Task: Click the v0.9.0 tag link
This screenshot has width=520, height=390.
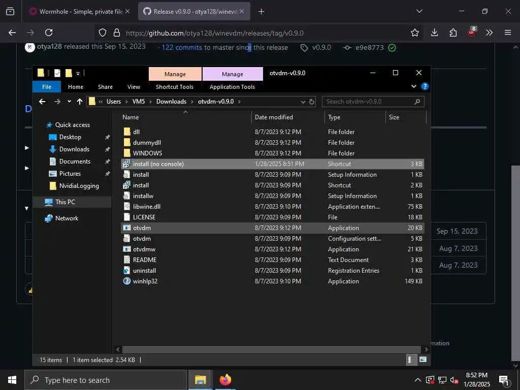Action: 321,47
